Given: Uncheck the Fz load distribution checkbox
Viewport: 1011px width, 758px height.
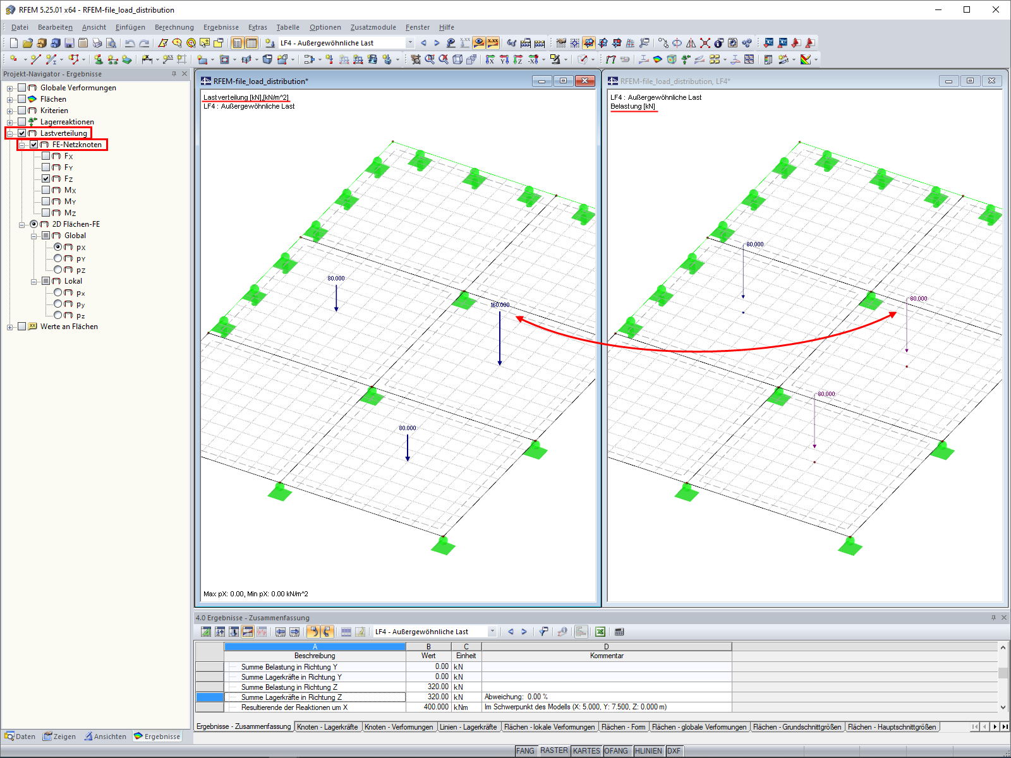Looking at the screenshot, I should pyautogui.click(x=46, y=179).
